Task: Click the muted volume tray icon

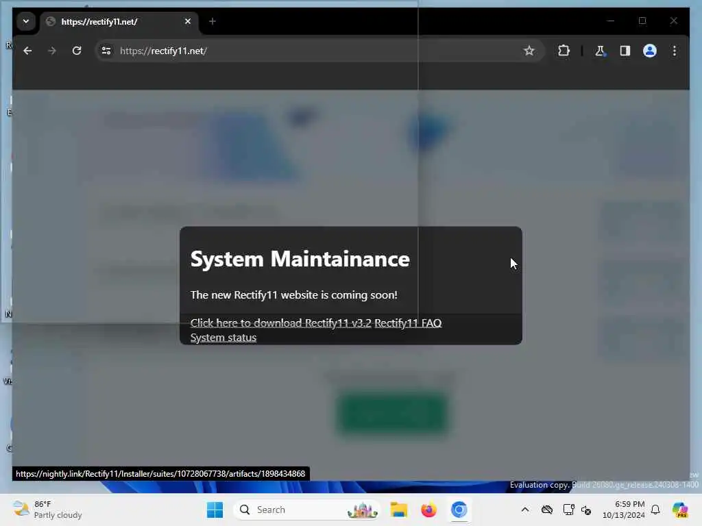Action: pyautogui.click(x=587, y=510)
